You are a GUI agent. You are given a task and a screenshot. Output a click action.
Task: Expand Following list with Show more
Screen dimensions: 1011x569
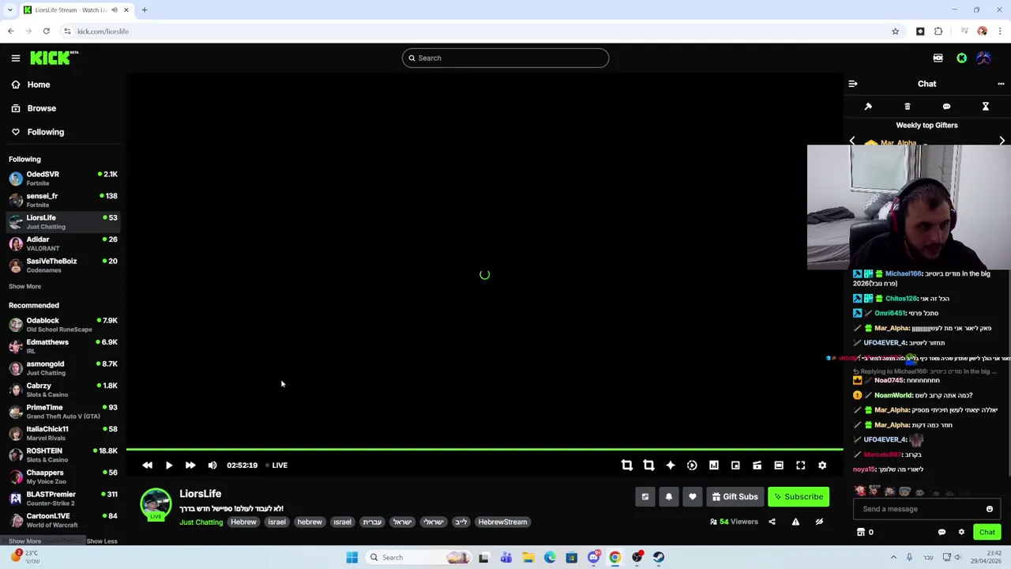pos(24,286)
